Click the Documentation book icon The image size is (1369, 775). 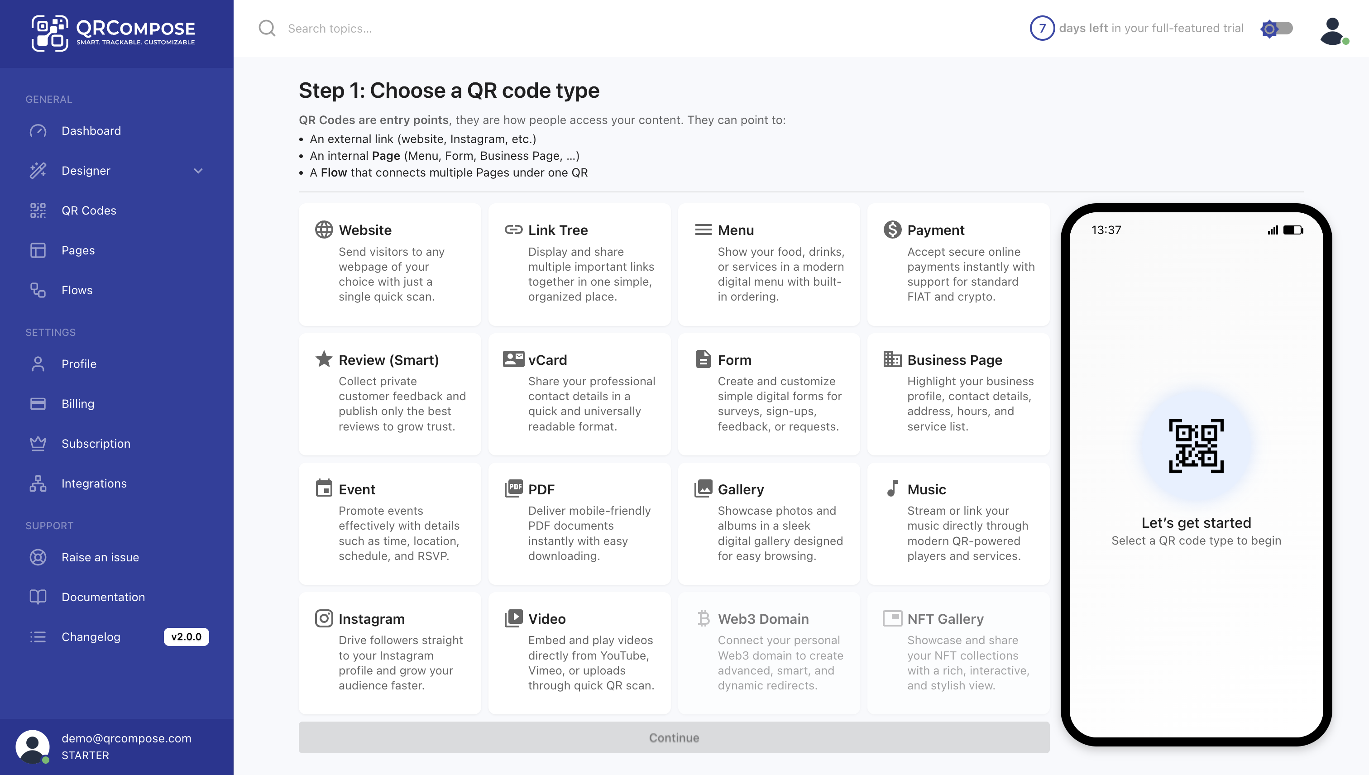point(38,597)
